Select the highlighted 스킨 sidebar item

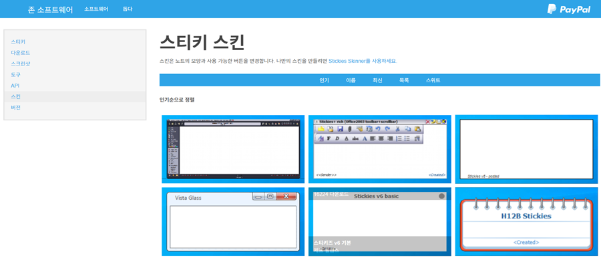(x=75, y=97)
